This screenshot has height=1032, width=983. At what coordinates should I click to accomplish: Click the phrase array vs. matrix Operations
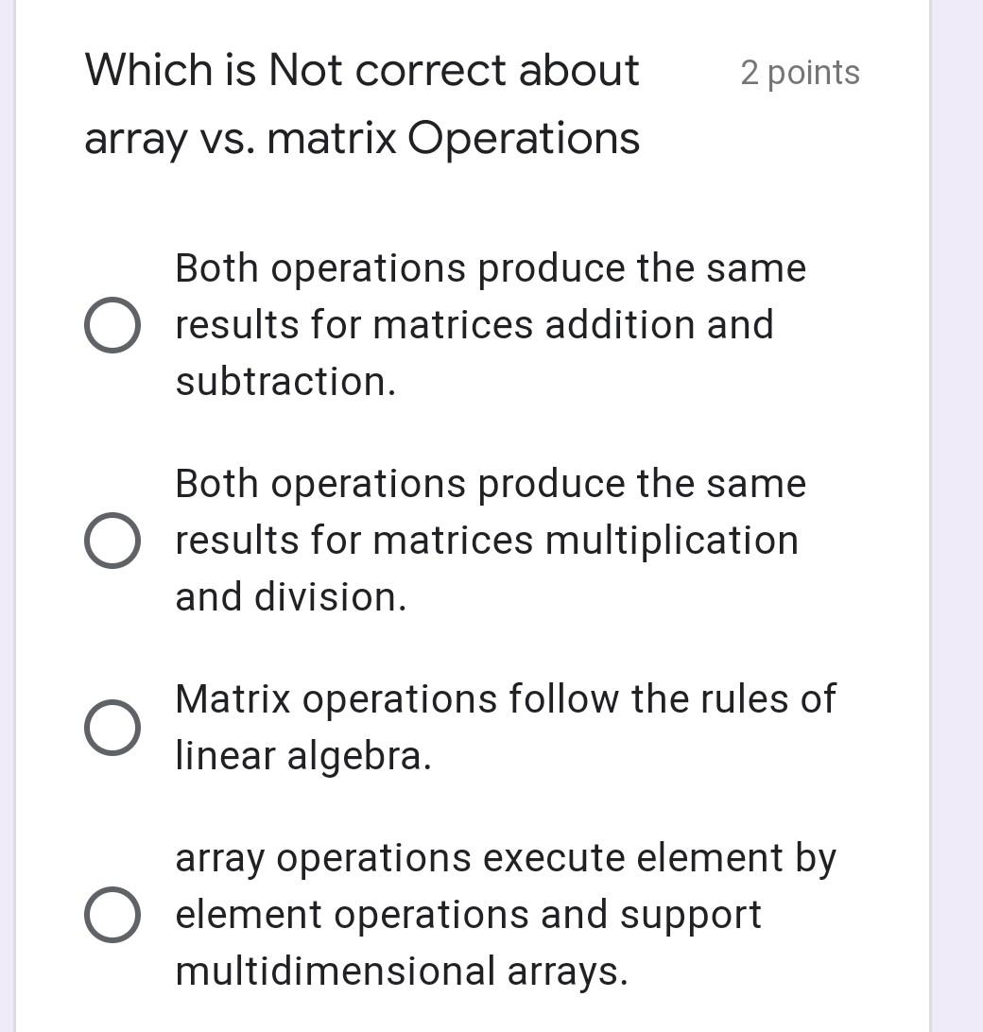click(362, 137)
